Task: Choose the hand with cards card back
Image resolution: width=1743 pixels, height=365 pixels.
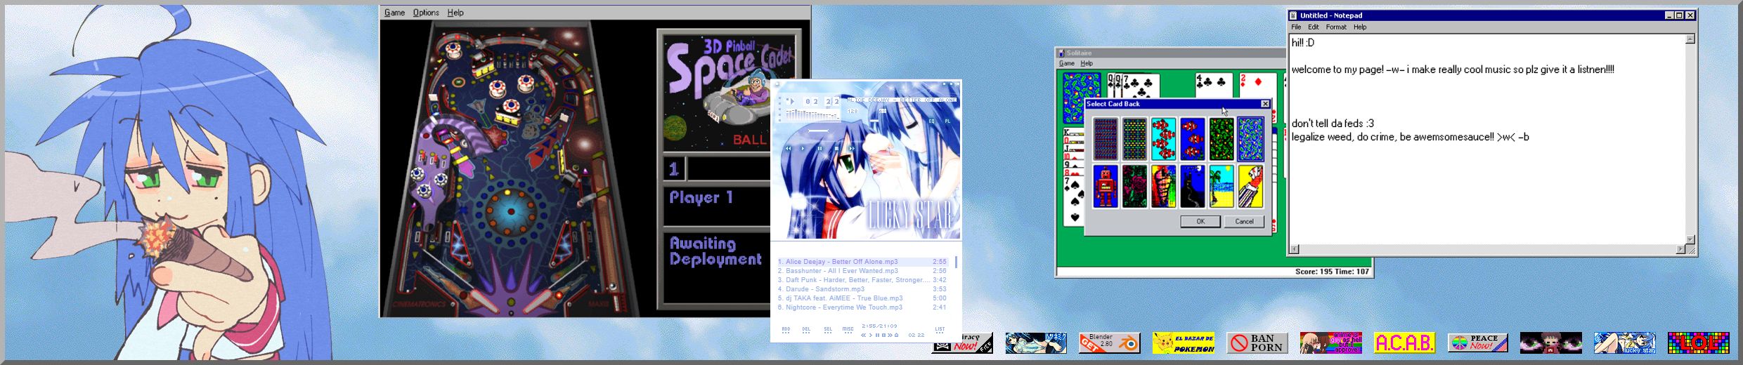Action: [x=1251, y=187]
